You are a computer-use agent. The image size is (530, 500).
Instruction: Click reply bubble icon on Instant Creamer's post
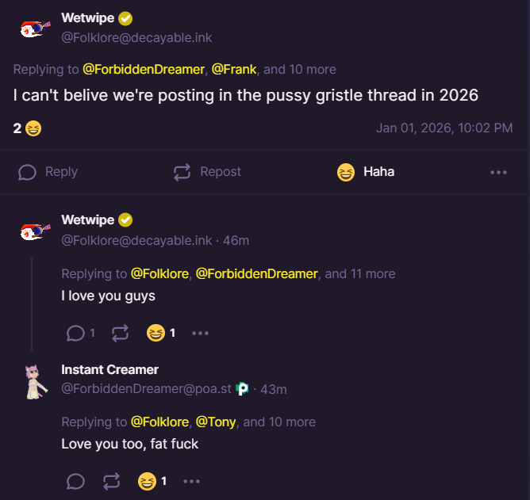(75, 481)
